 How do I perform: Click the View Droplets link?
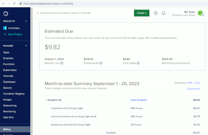tap(139, 100)
